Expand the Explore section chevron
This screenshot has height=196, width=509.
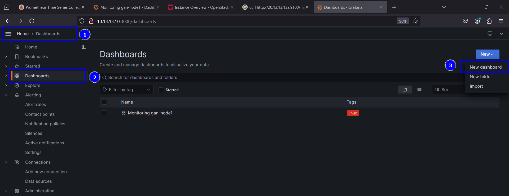(x=6, y=85)
